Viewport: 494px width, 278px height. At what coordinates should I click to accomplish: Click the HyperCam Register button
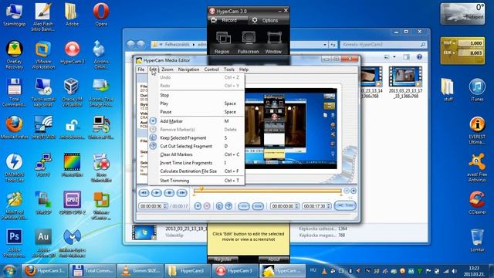click(223, 259)
